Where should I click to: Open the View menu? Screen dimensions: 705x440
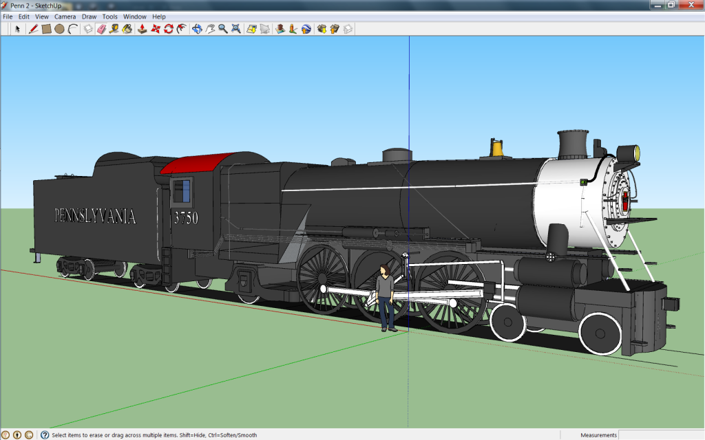click(42, 16)
